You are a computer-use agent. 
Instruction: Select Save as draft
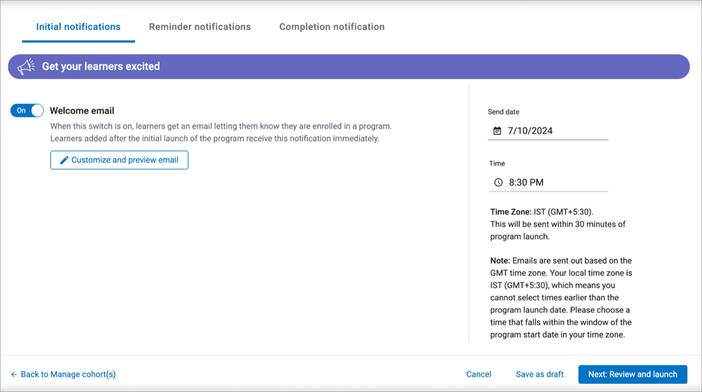tap(540, 374)
